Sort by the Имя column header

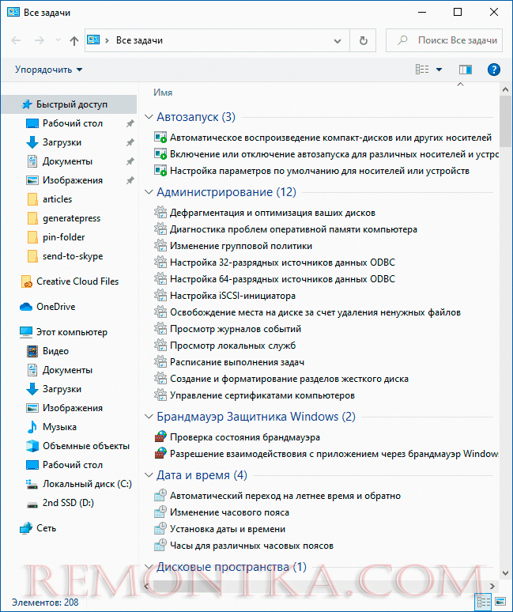tap(163, 93)
